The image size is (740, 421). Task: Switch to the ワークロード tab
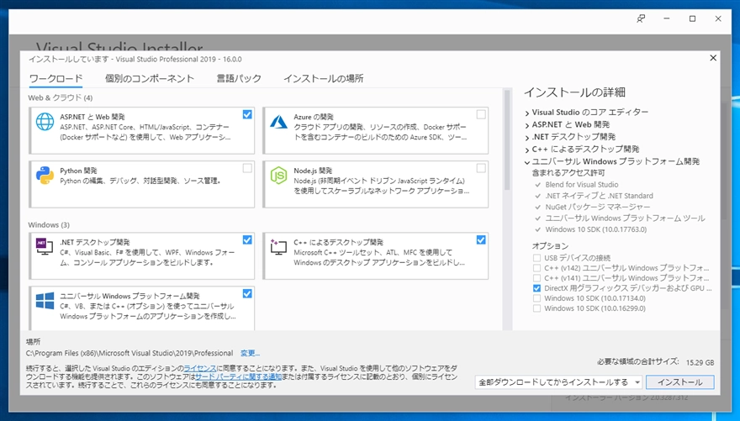pos(55,79)
